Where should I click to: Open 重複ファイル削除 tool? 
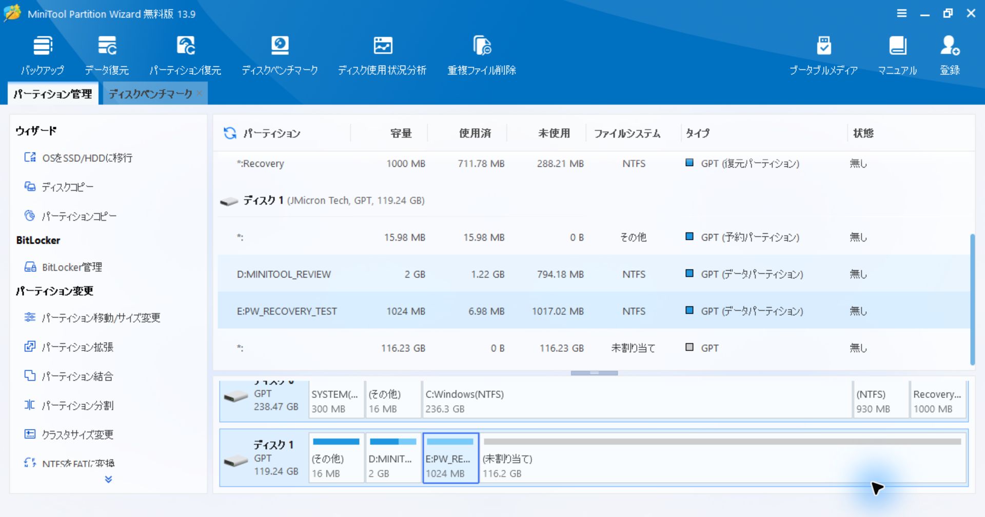[482, 55]
